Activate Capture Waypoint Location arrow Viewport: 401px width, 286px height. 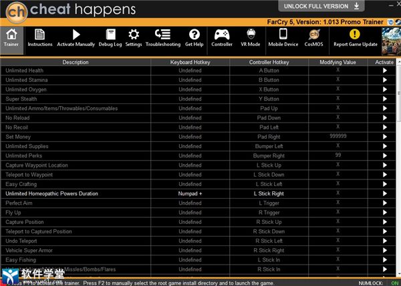(x=385, y=165)
